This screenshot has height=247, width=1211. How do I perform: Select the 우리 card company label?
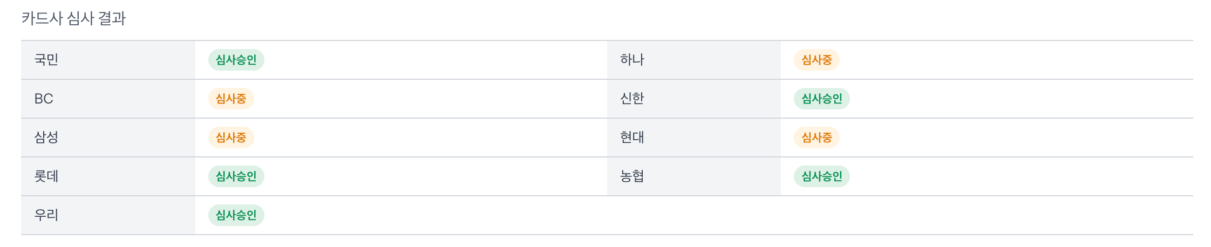point(46,215)
